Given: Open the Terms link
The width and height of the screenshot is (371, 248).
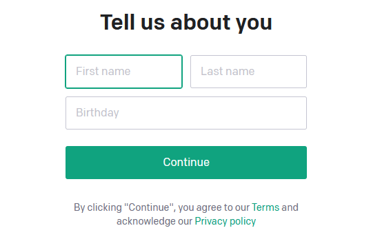Looking at the screenshot, I should (265, 207).
